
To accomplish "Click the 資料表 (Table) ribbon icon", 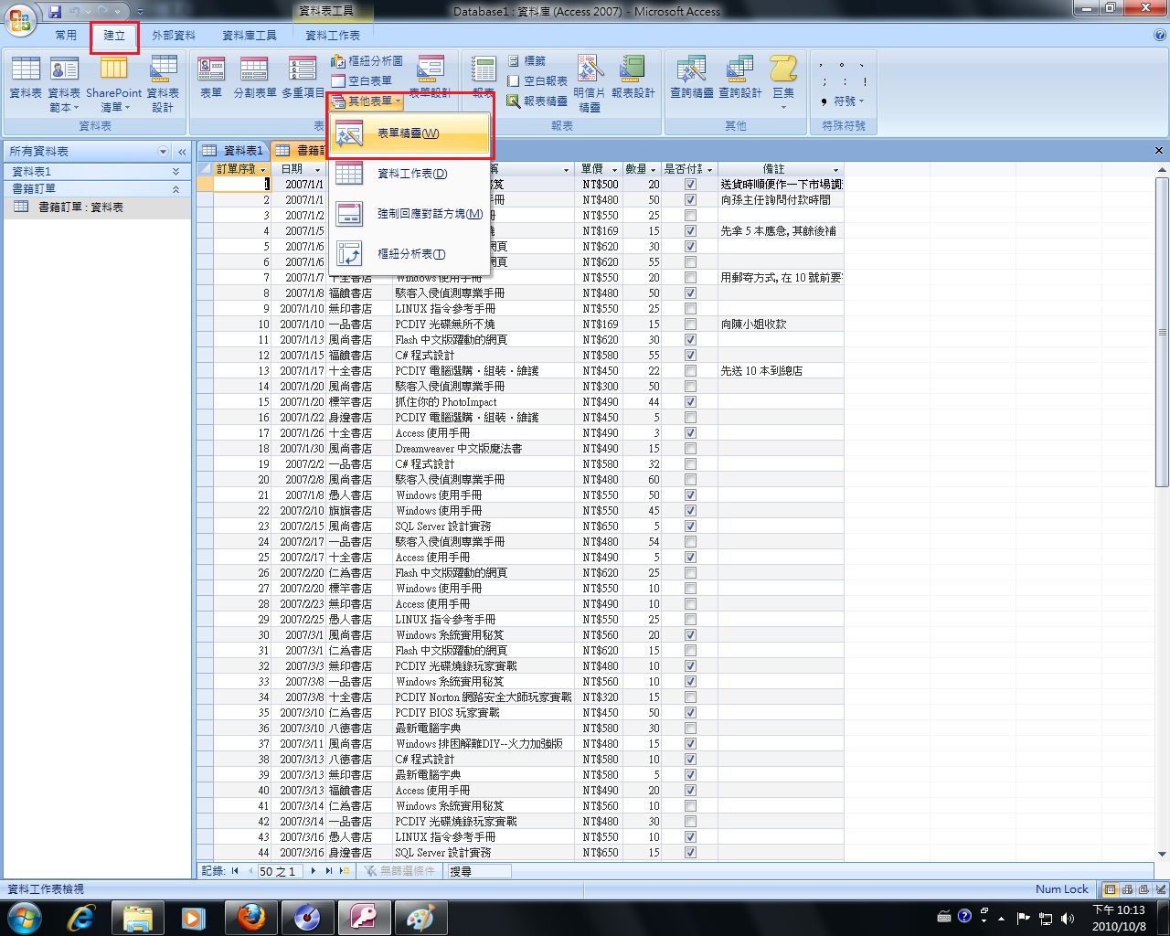I will (25, 78).
